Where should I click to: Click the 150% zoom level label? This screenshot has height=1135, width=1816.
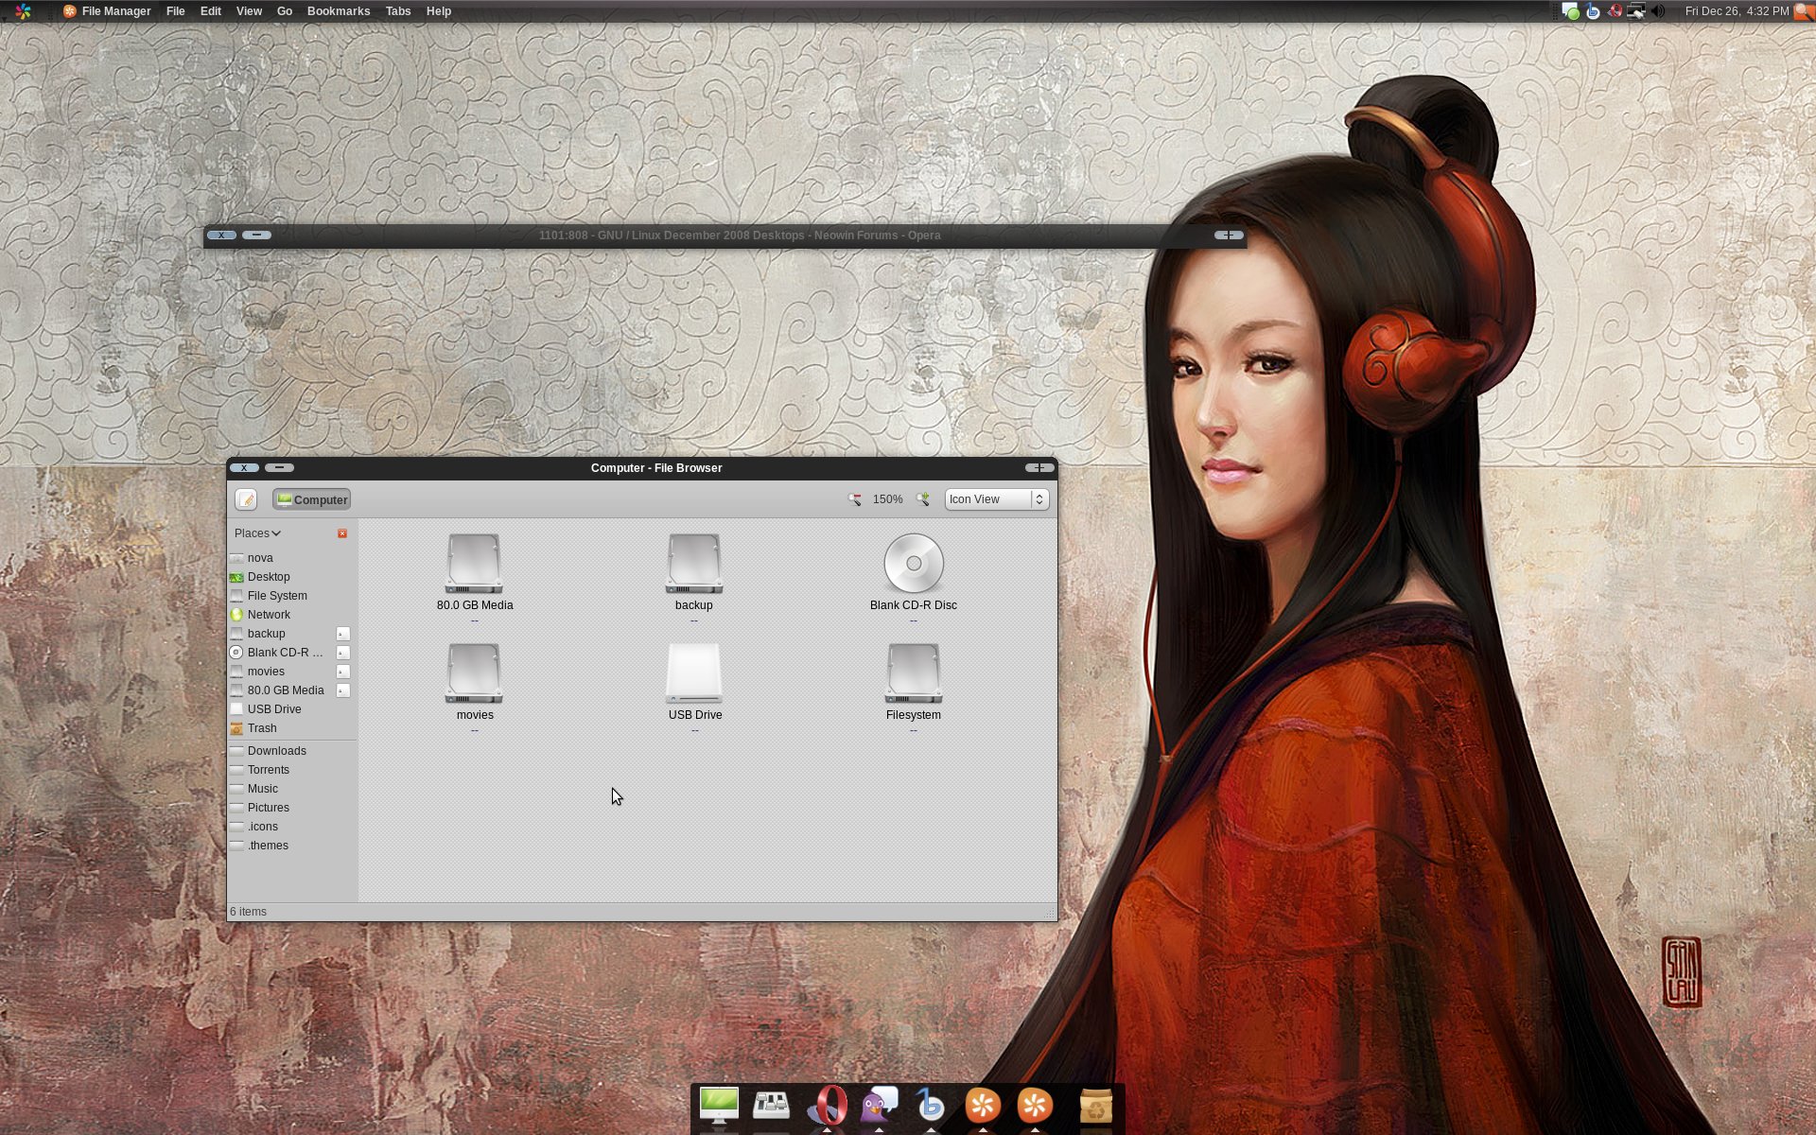[x=887, y=499]
